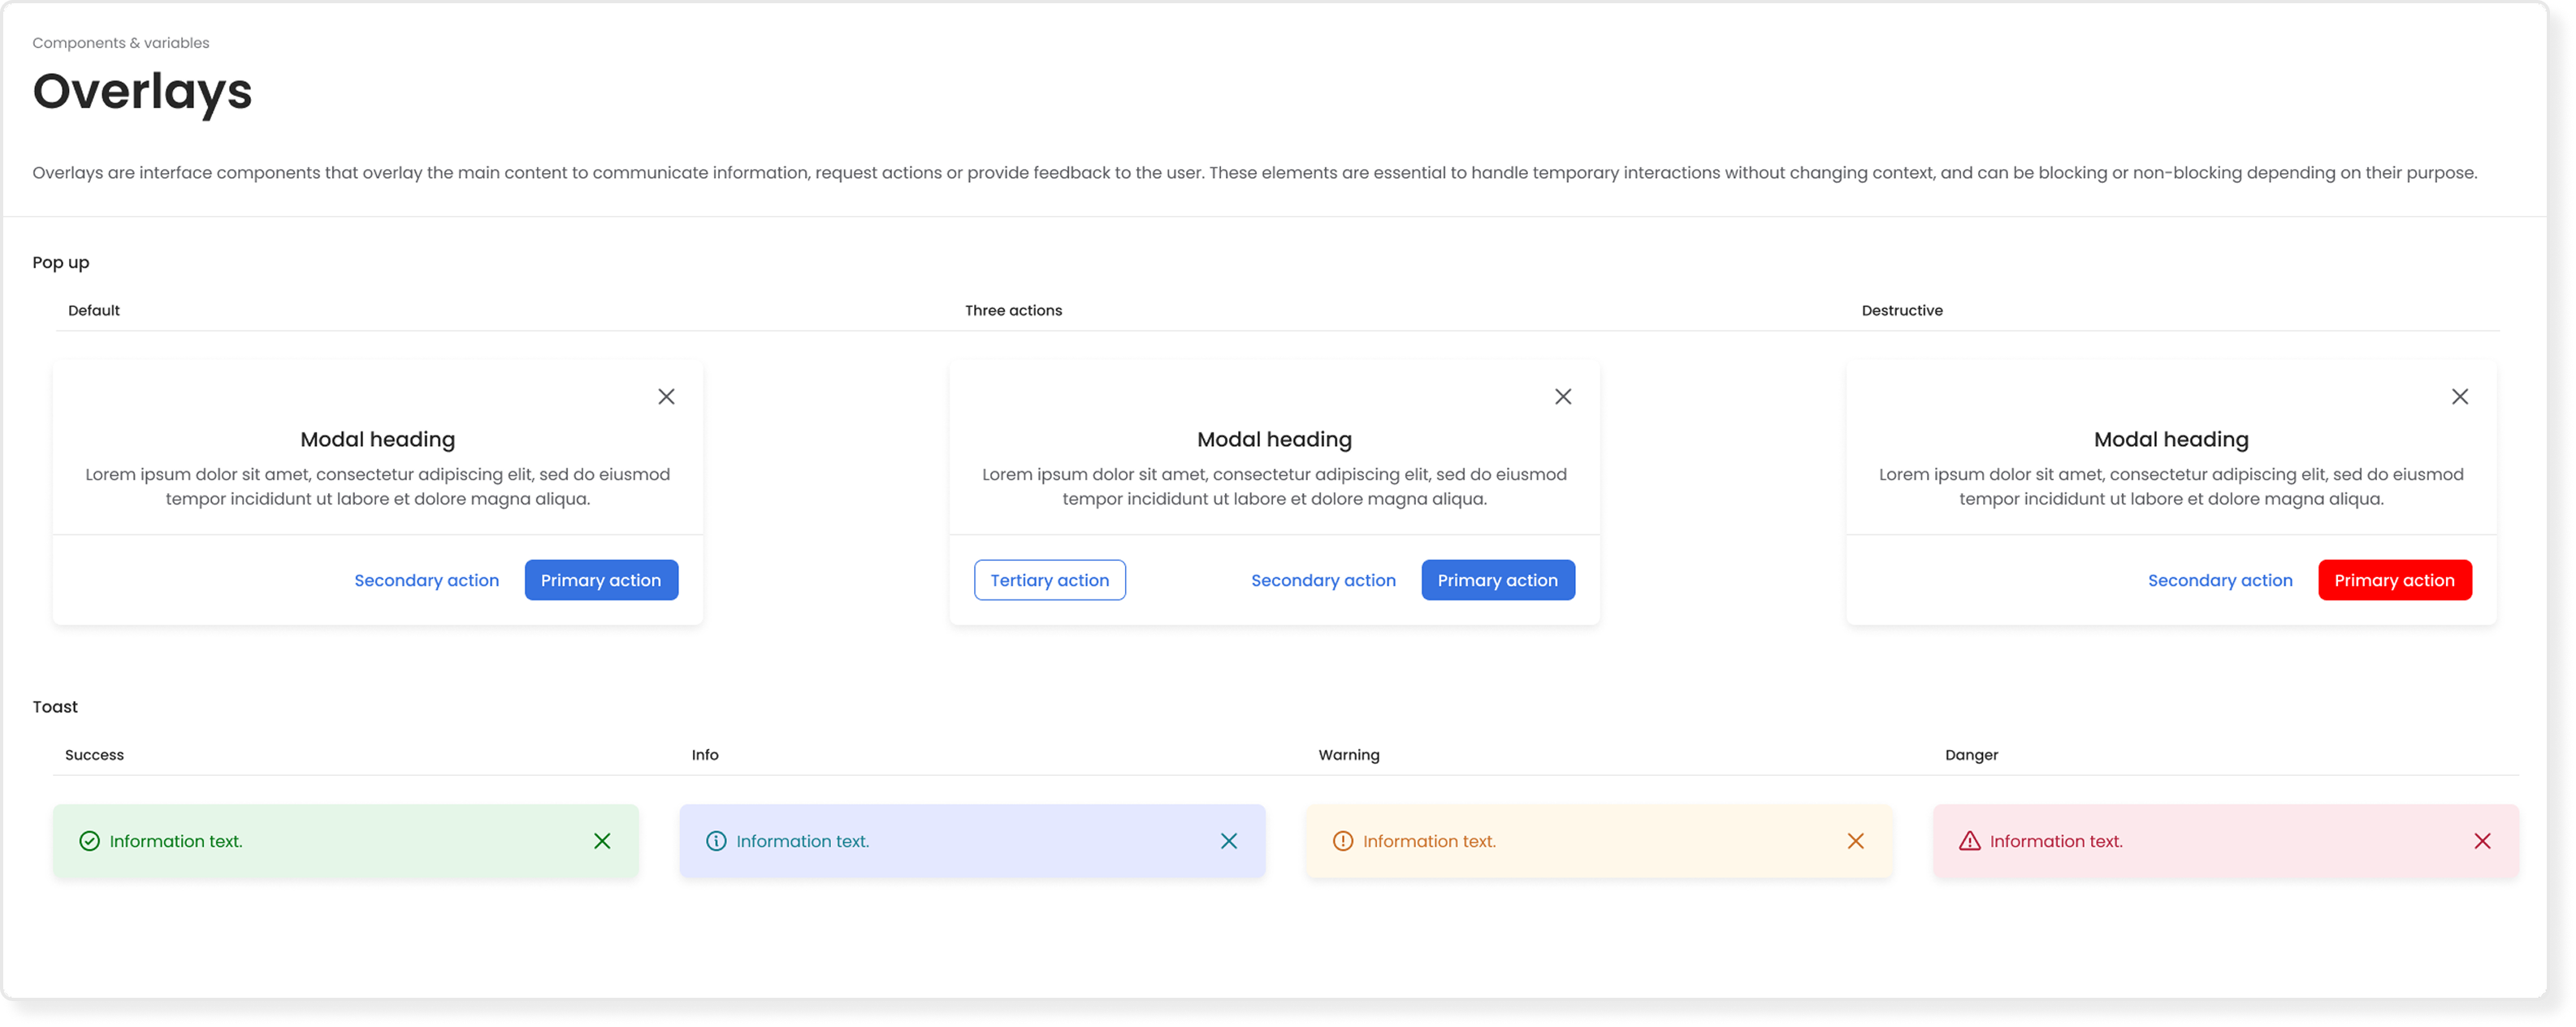Click the Info toast circle-i icon
Viewport: 2576px width, 1027px height.
click(716, 841)
